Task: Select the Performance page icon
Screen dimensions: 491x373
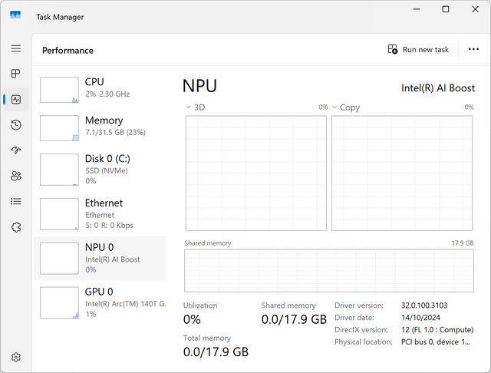Action: click(16, 100)
